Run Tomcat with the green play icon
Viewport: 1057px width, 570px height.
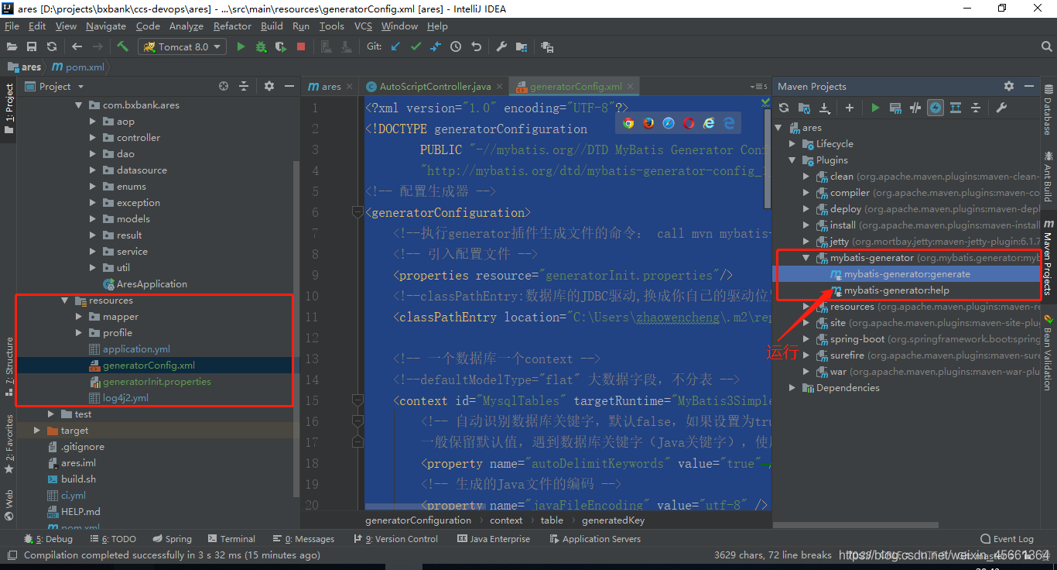point(241,46)
